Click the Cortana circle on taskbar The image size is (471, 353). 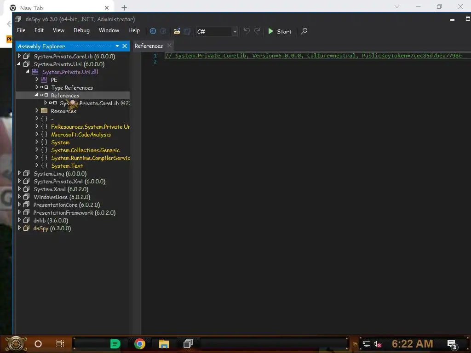click(x=38, y=344)
